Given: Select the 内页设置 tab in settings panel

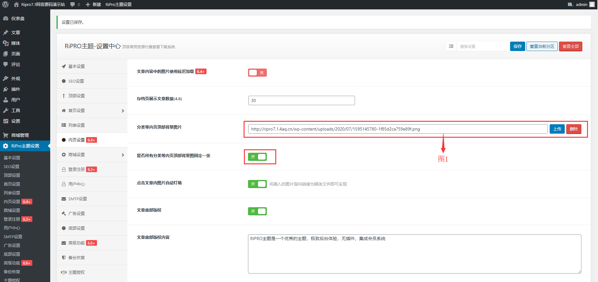Looking at the screenshot, I should point(92,140).
